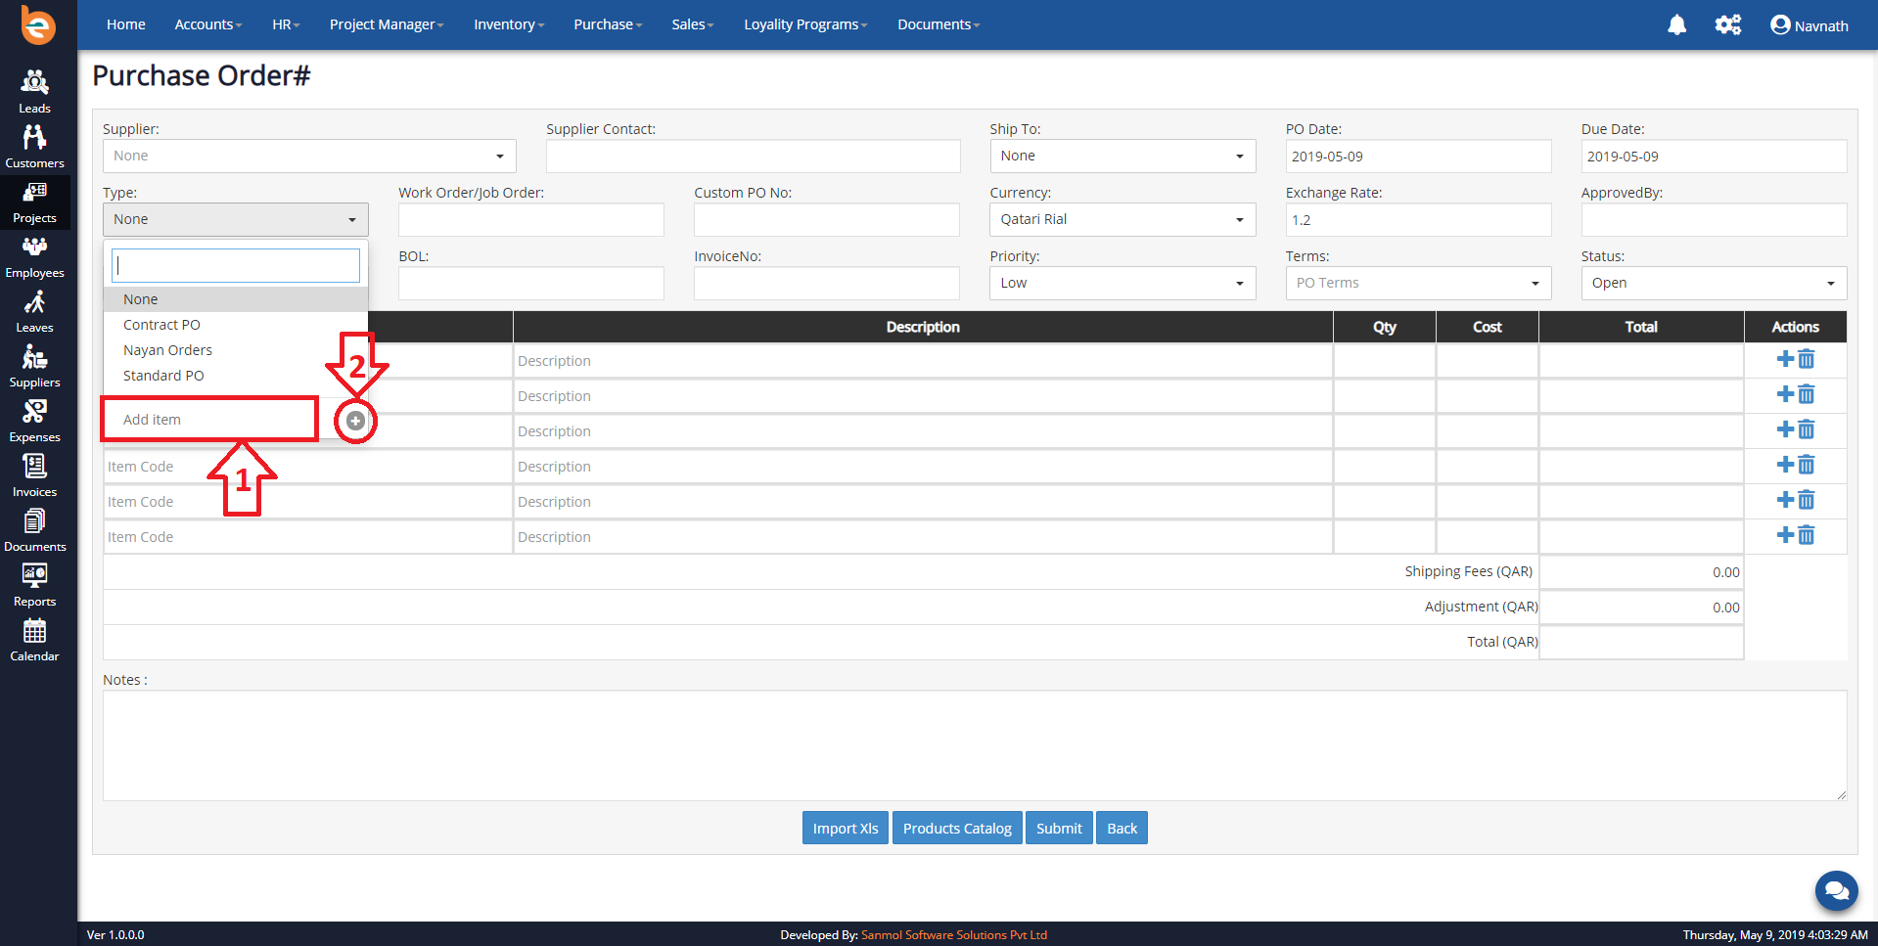Select Standard PO from Type list
The image size is (1878, 946).
(x=236, y=376)
